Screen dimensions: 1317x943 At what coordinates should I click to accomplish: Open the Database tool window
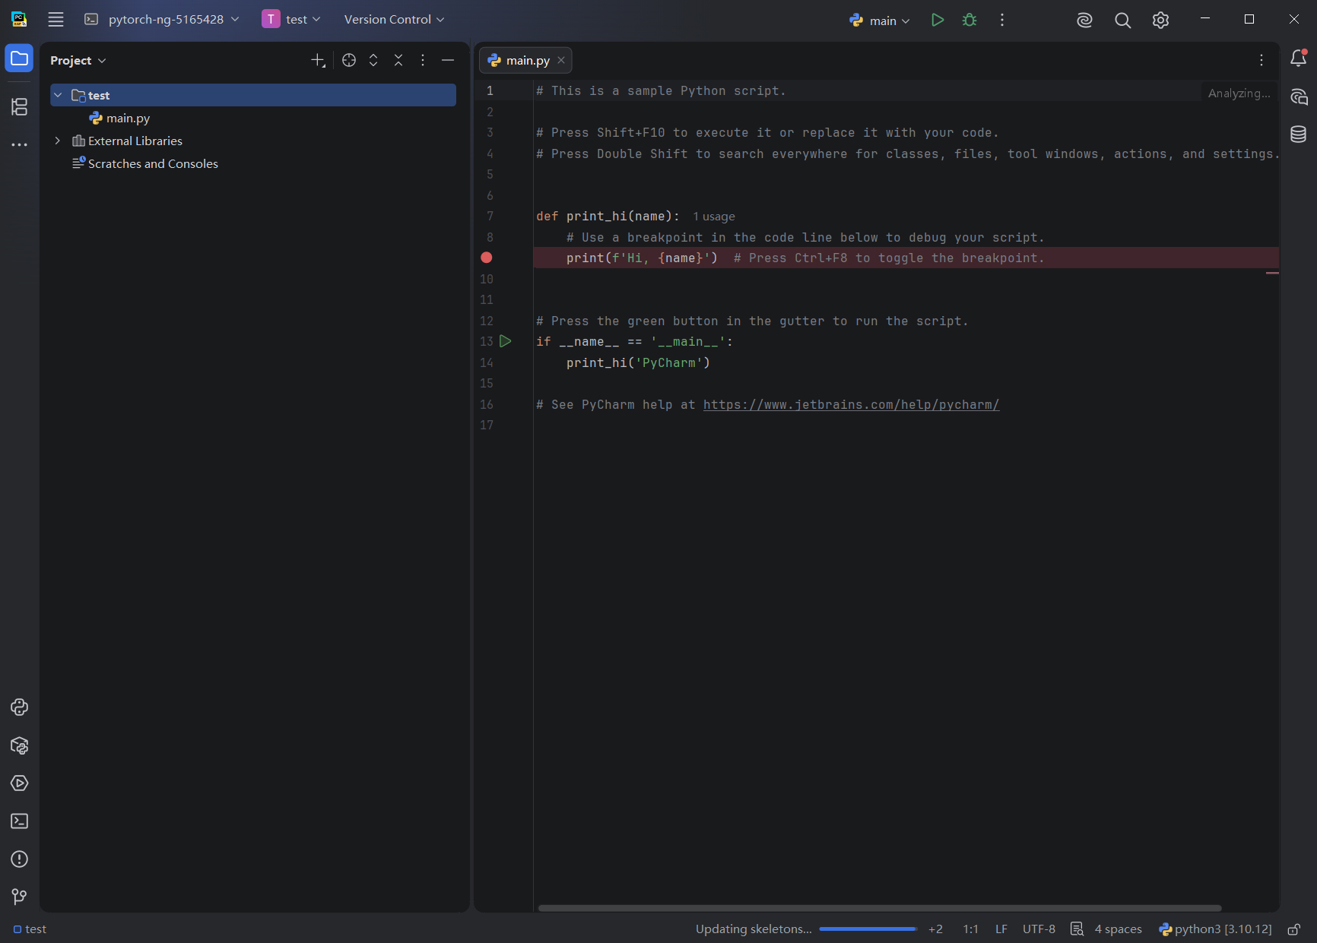(x=1298, y=134)
